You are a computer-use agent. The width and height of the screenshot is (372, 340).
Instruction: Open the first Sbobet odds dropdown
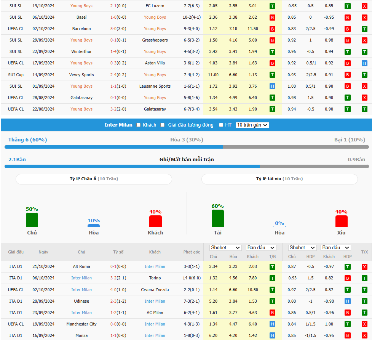tap(225, 248)
